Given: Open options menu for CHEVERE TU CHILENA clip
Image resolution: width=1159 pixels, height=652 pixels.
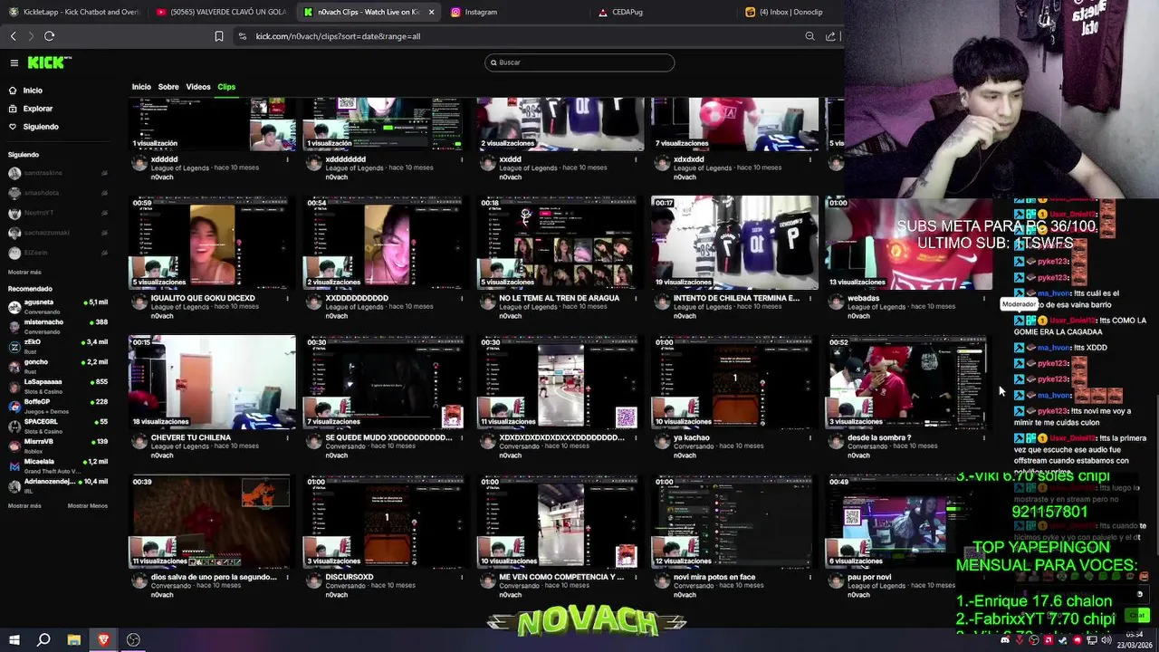Looking at the screenshot, I should [x=288, y=437].
